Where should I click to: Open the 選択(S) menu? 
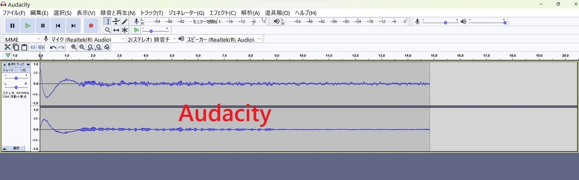coord(62,13)
